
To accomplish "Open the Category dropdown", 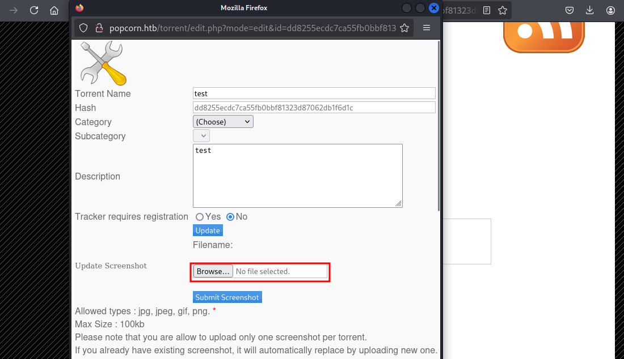I will tap(223, 122).
